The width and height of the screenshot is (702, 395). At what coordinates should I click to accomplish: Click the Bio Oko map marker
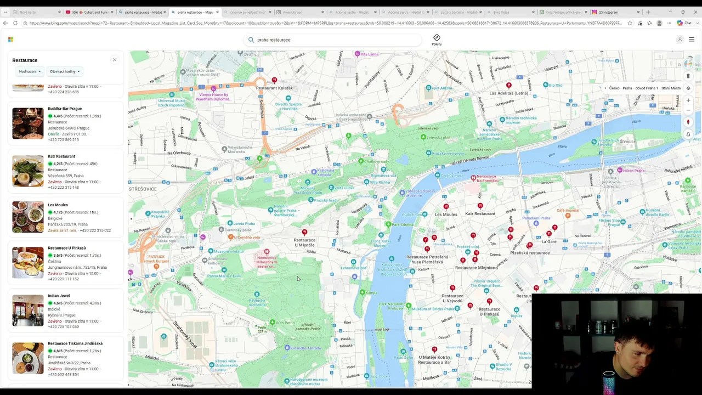pyautogui.click(x=545, y=85)
